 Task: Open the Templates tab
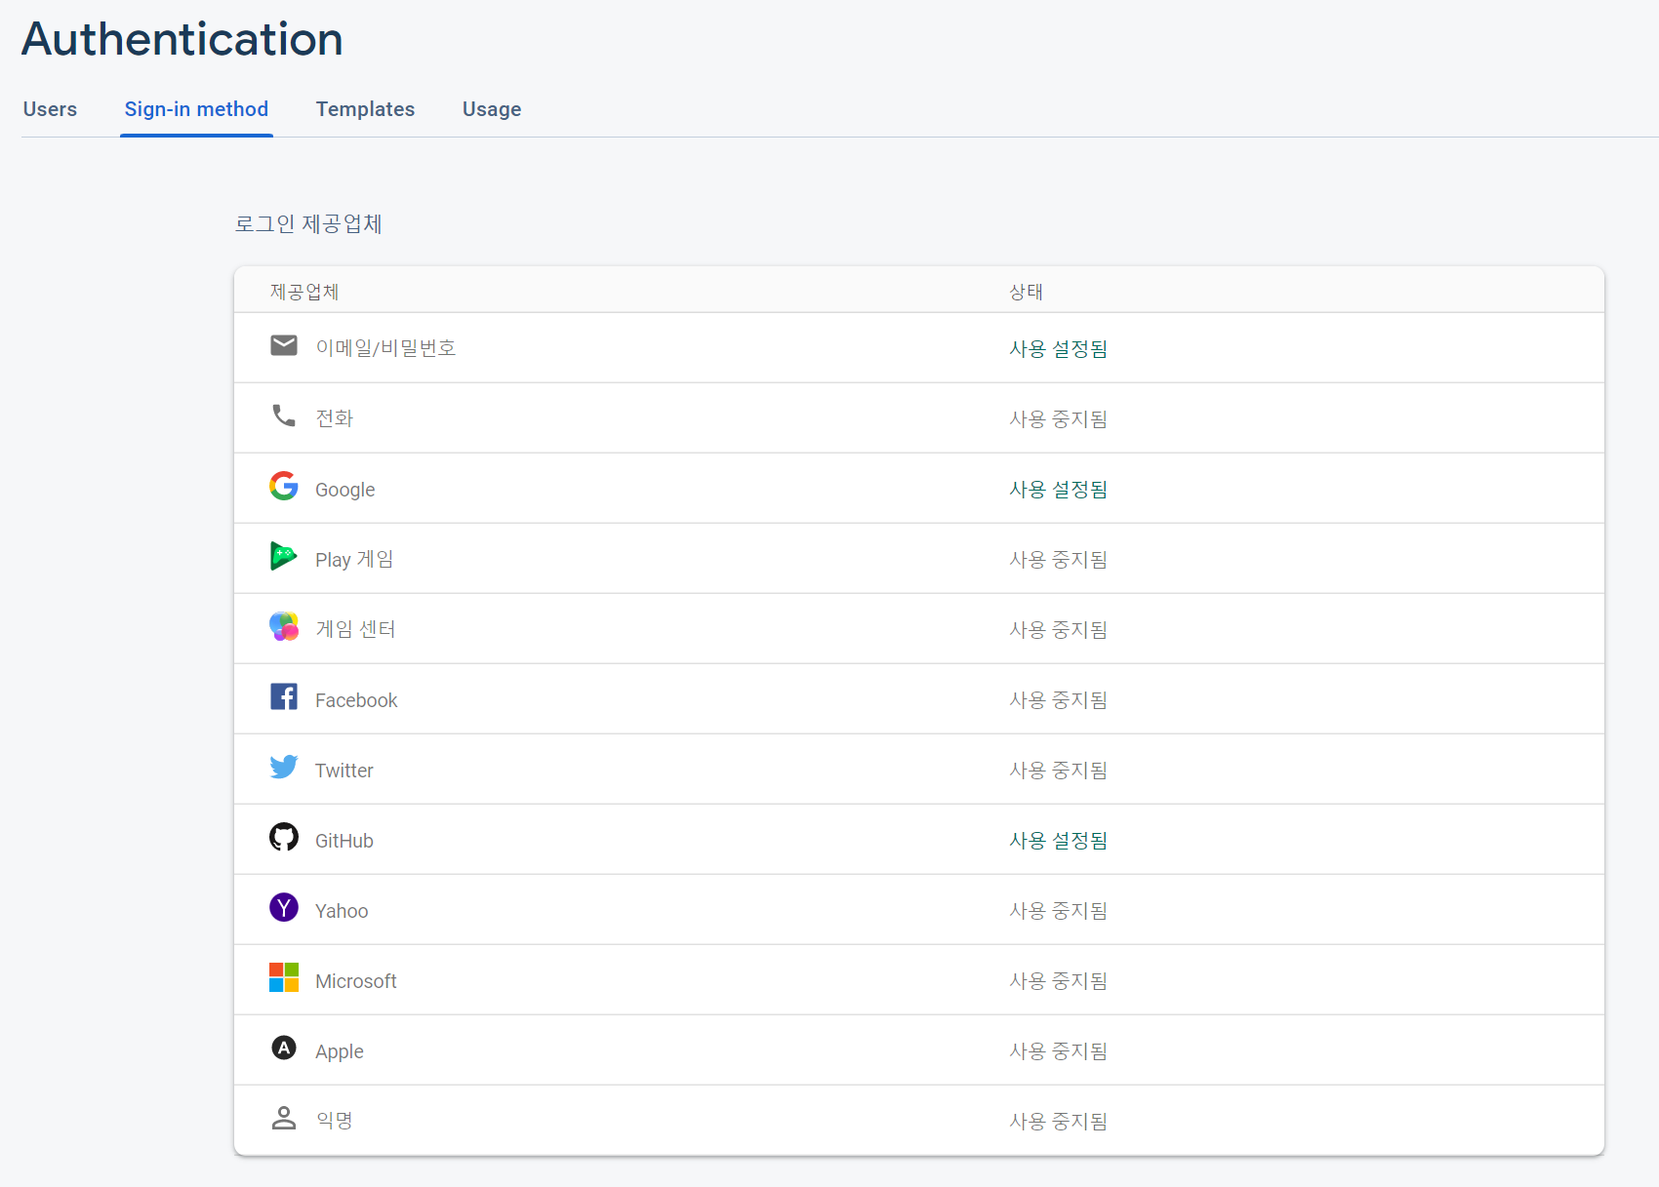[365, 109]
